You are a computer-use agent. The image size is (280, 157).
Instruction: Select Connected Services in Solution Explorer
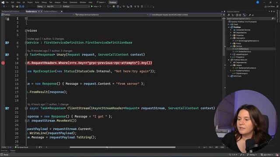[x=243, y=30]
